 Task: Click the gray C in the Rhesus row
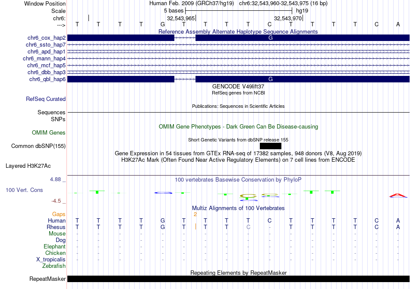coord(248,227)
